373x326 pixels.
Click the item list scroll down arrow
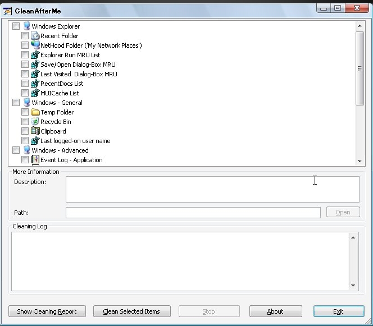pos(360,161)
